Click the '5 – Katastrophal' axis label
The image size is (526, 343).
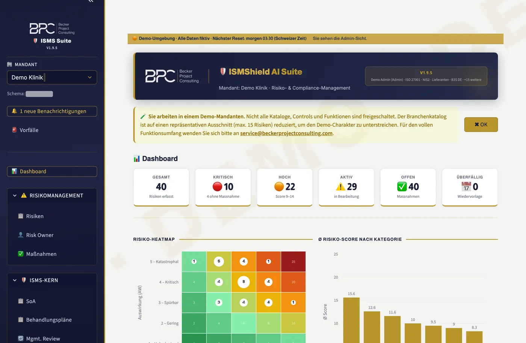(164, 262)
